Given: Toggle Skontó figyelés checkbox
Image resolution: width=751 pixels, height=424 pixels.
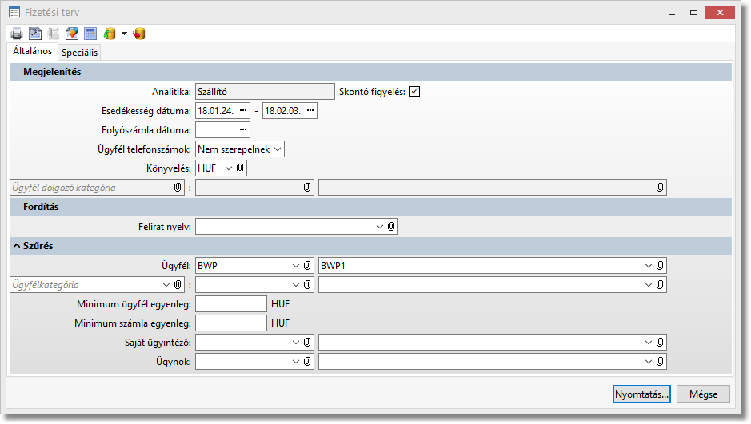Looking at the screenshot, I should (415, 92).
